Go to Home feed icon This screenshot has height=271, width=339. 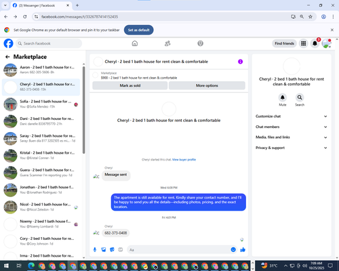135,43
